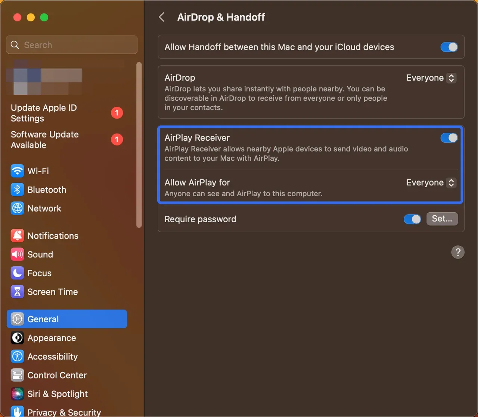Click the Update Apple ID badge

pos(117,113)
